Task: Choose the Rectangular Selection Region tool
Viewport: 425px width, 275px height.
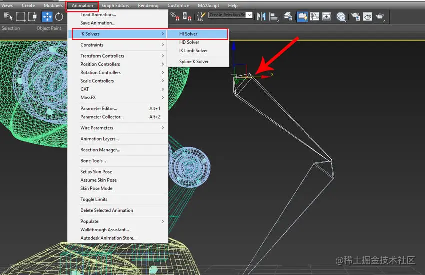Action: pyautogui.click(x=20, y=17)
